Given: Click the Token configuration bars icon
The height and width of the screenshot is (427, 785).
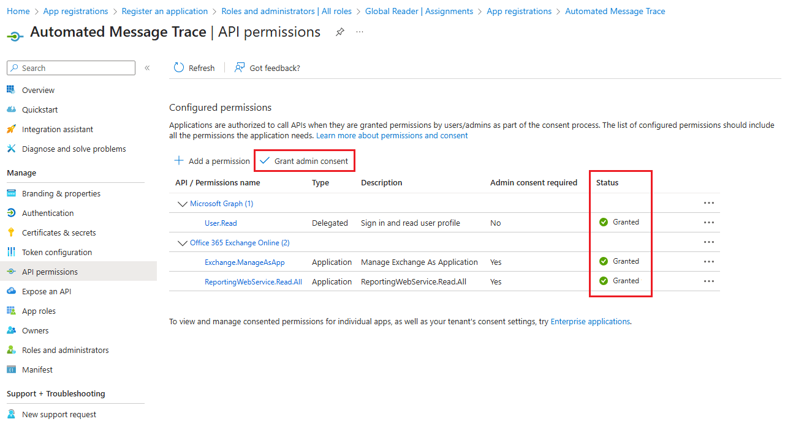Looking at the screenshot, I should 10,252.
